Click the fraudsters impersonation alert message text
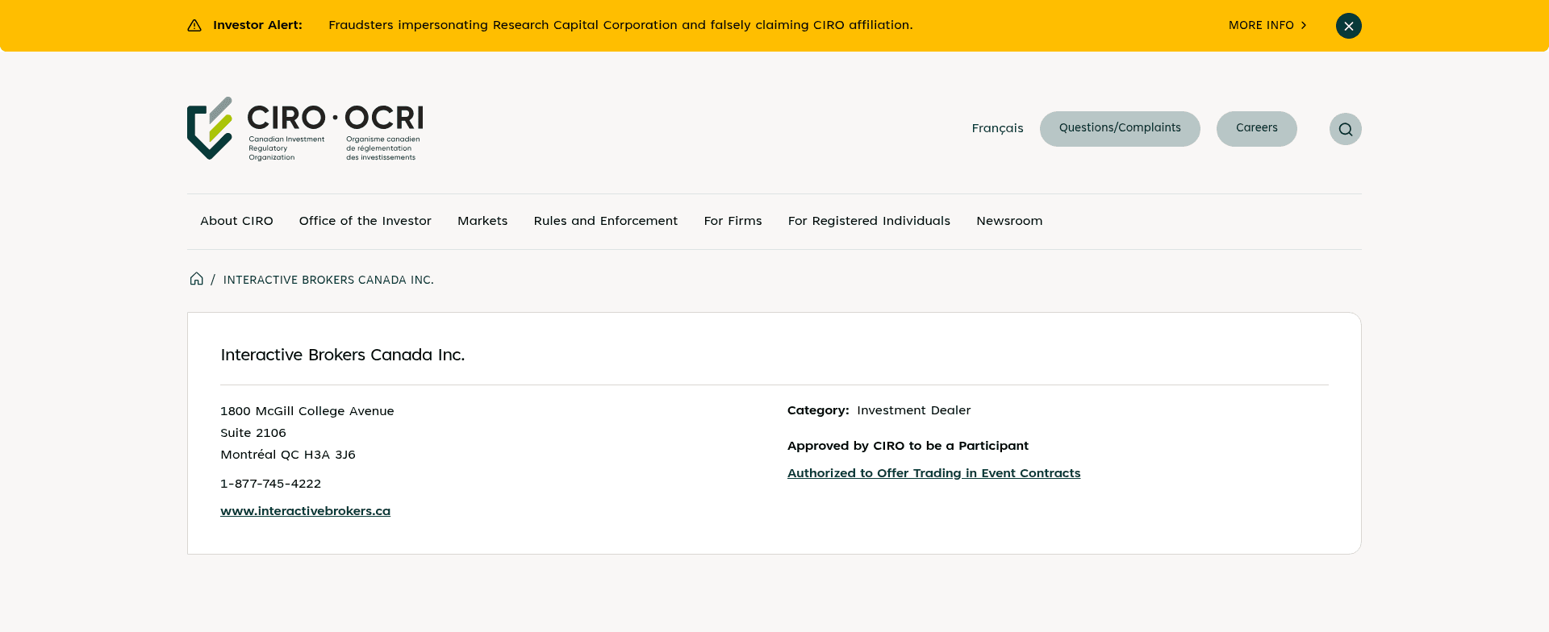Screen dimensions: 1549x632 620,25
